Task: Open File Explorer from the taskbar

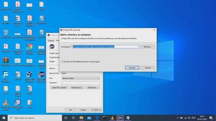Action: tap(81, 118)
